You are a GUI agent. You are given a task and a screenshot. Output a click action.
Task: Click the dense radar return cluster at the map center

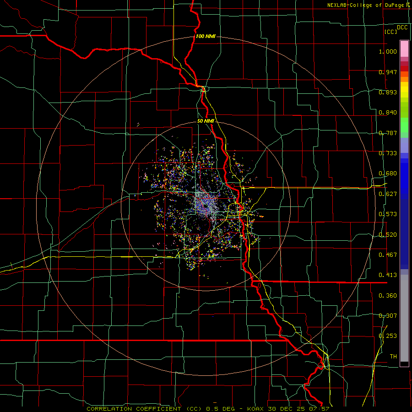click(x=206, y=206)
